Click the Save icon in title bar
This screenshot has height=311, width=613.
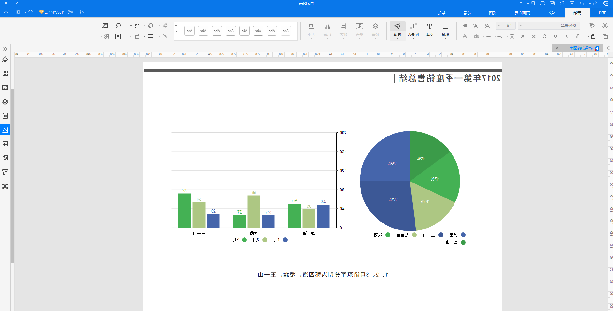(x=552, y=4)
